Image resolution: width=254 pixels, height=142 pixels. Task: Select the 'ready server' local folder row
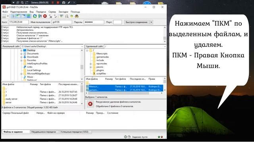[41, 99]
